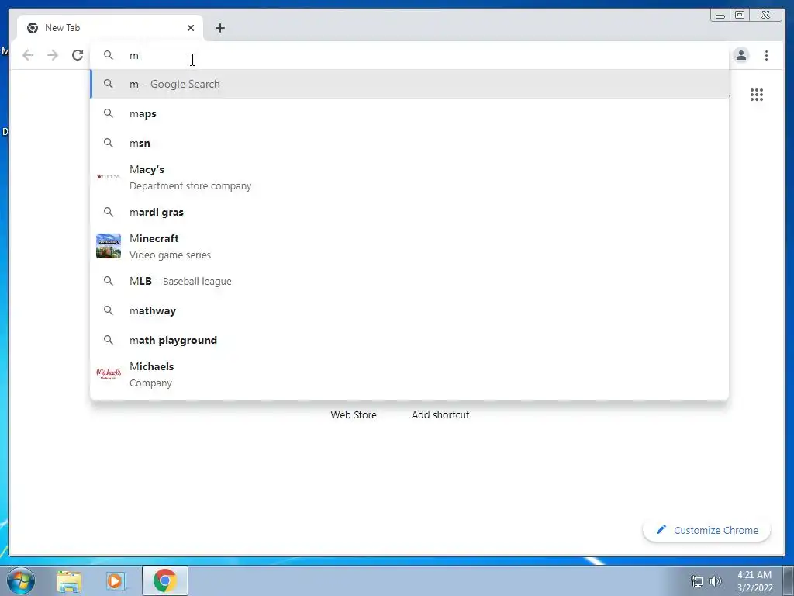Choose the 'msn' suggestion
Screen dimensions: 794x596
(409, 143)
